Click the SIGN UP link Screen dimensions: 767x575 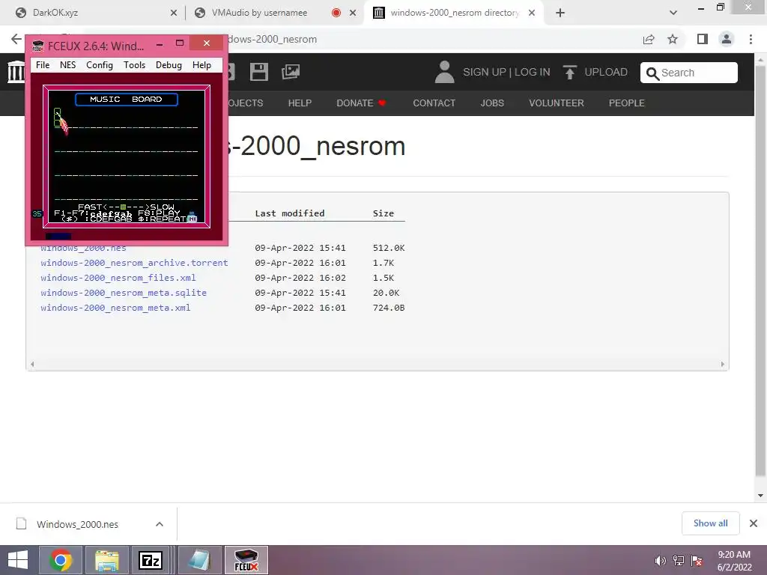pos(485,73)
